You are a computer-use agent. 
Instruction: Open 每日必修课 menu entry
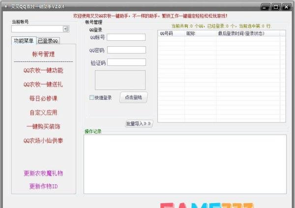43,98
